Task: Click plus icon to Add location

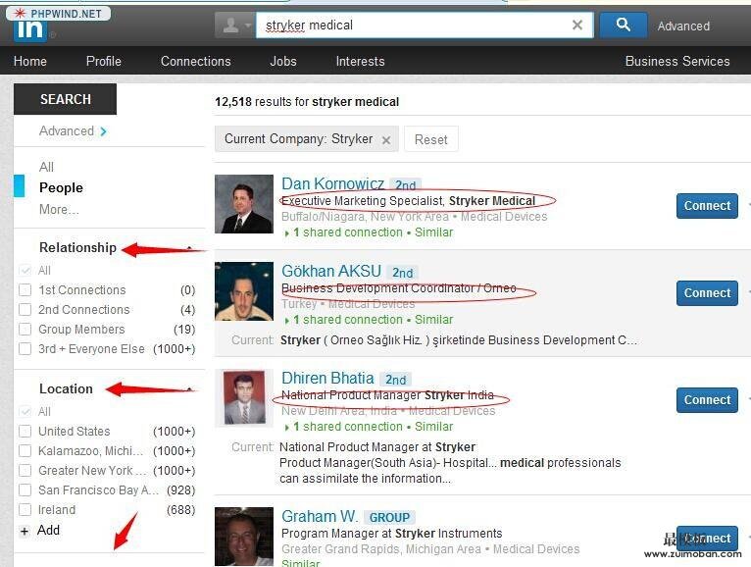Action: pos(25,531)
